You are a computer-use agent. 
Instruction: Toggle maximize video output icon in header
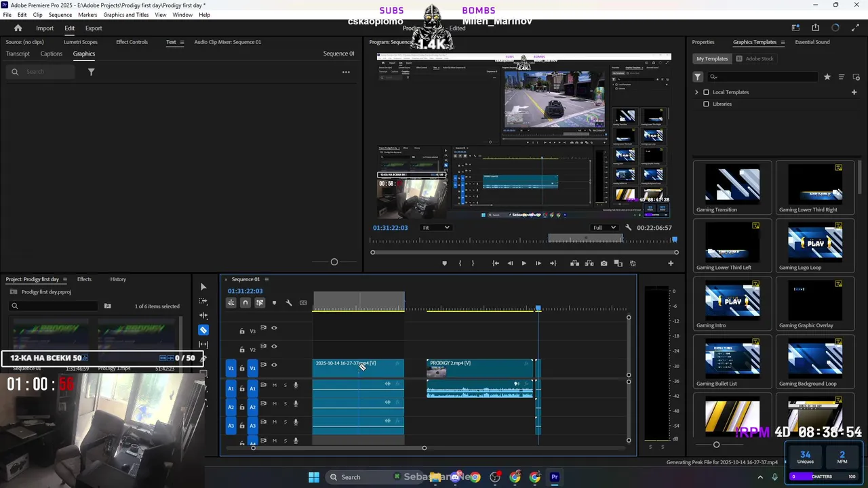[x=854, y=28]
